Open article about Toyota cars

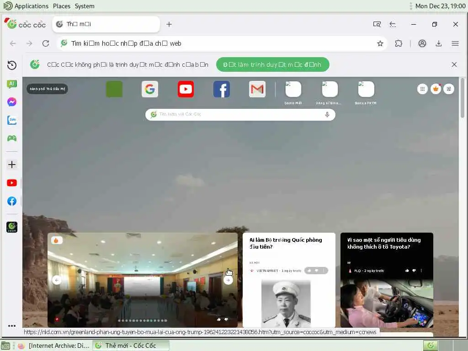tap(384, 243)
